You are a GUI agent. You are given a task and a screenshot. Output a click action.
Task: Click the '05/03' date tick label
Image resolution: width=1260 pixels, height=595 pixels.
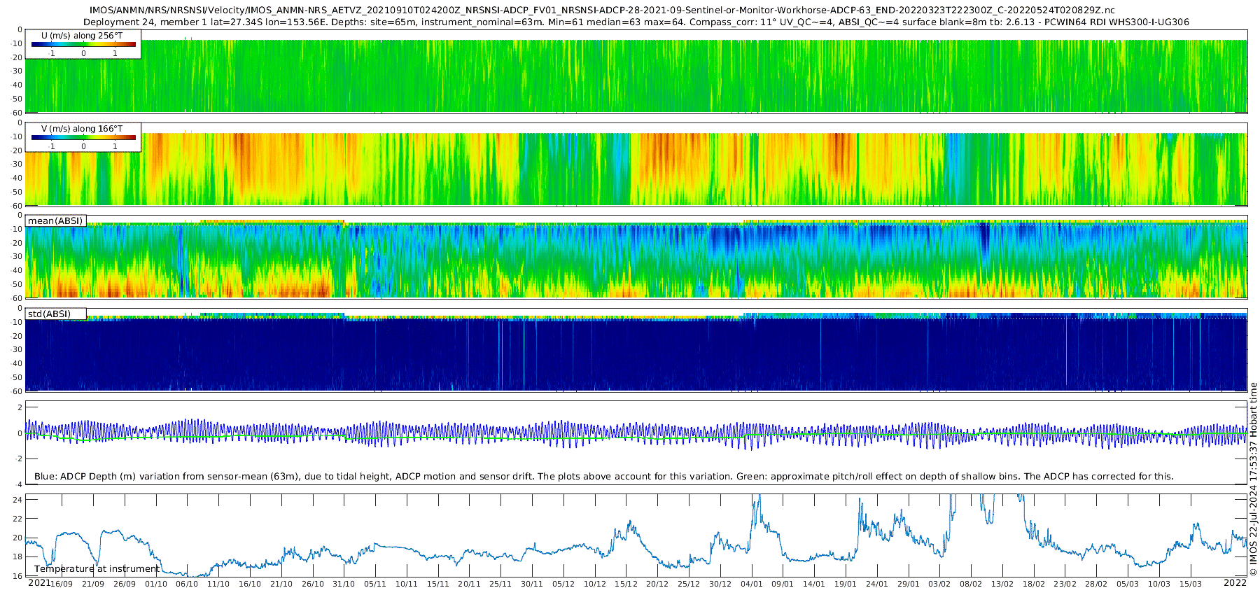1128,584
